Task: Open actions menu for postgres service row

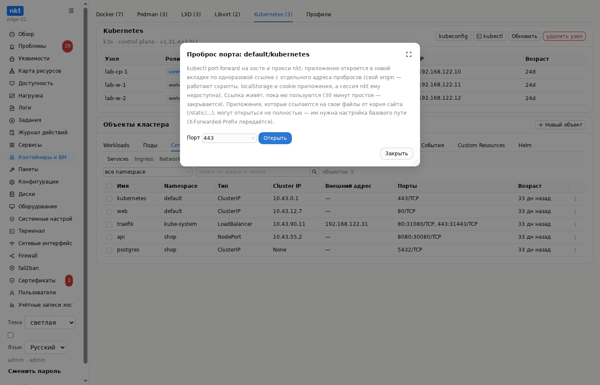Action: click(x=575, y=250)
